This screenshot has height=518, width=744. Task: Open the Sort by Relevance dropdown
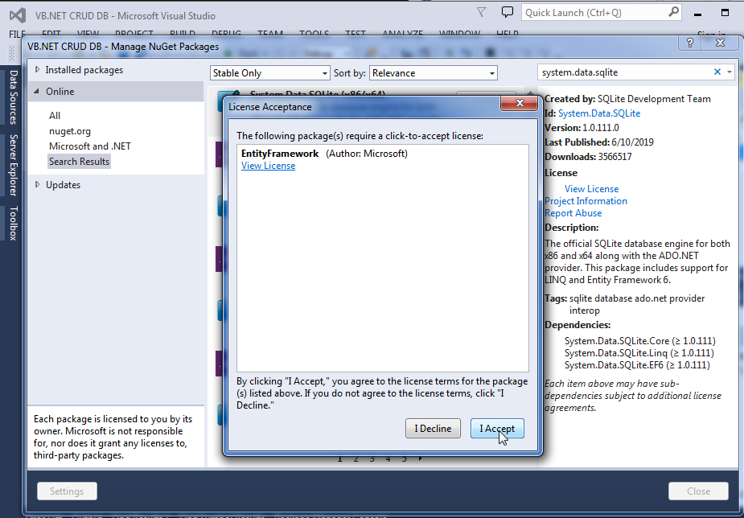(434, 73)
